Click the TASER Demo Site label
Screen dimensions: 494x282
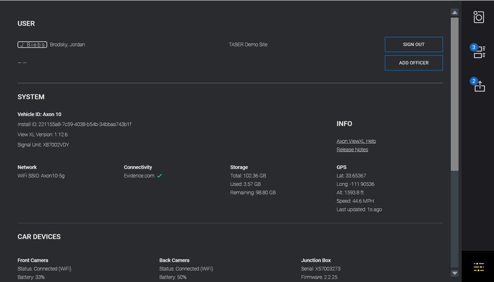(248, 44)
